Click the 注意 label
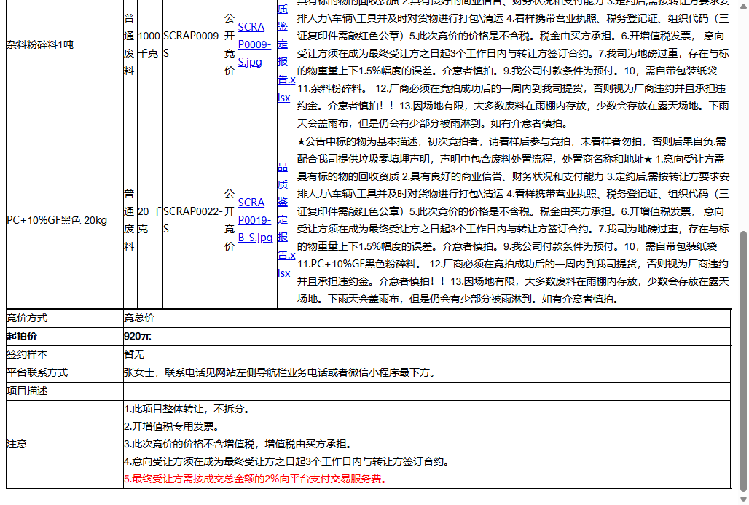The height and width of the screenshot is (505, 749). pos(17,445)
